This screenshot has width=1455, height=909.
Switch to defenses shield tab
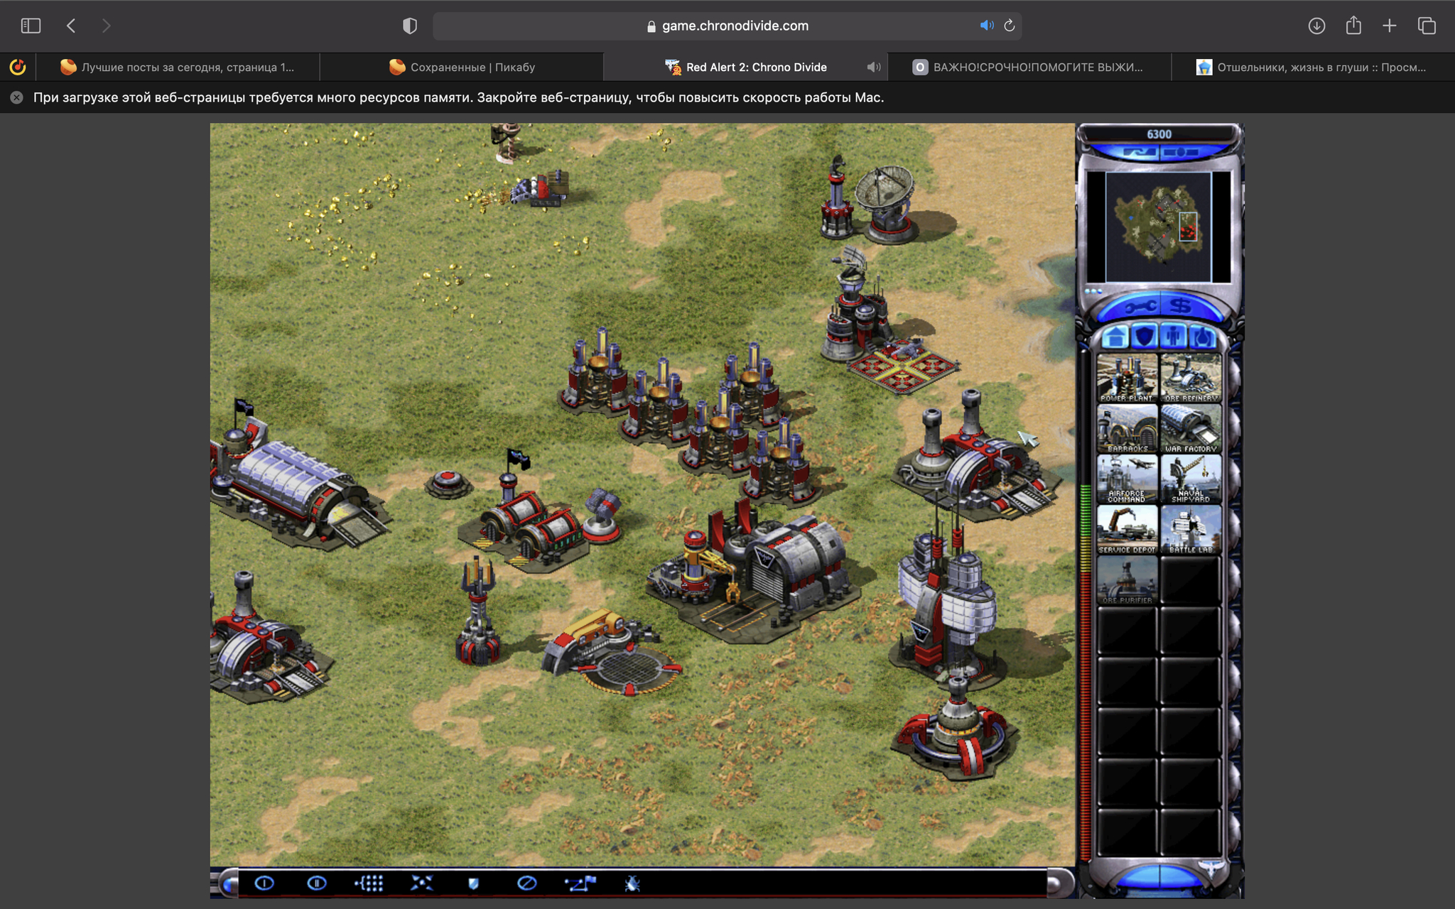(x=1145, y=336)
